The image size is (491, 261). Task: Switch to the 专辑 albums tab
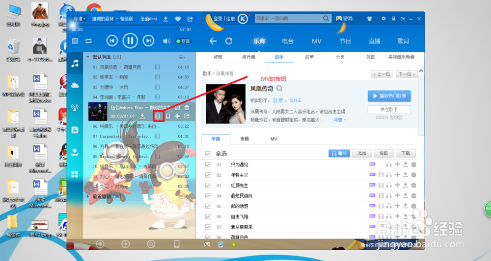pyautogui.click(x=245, y=139)
